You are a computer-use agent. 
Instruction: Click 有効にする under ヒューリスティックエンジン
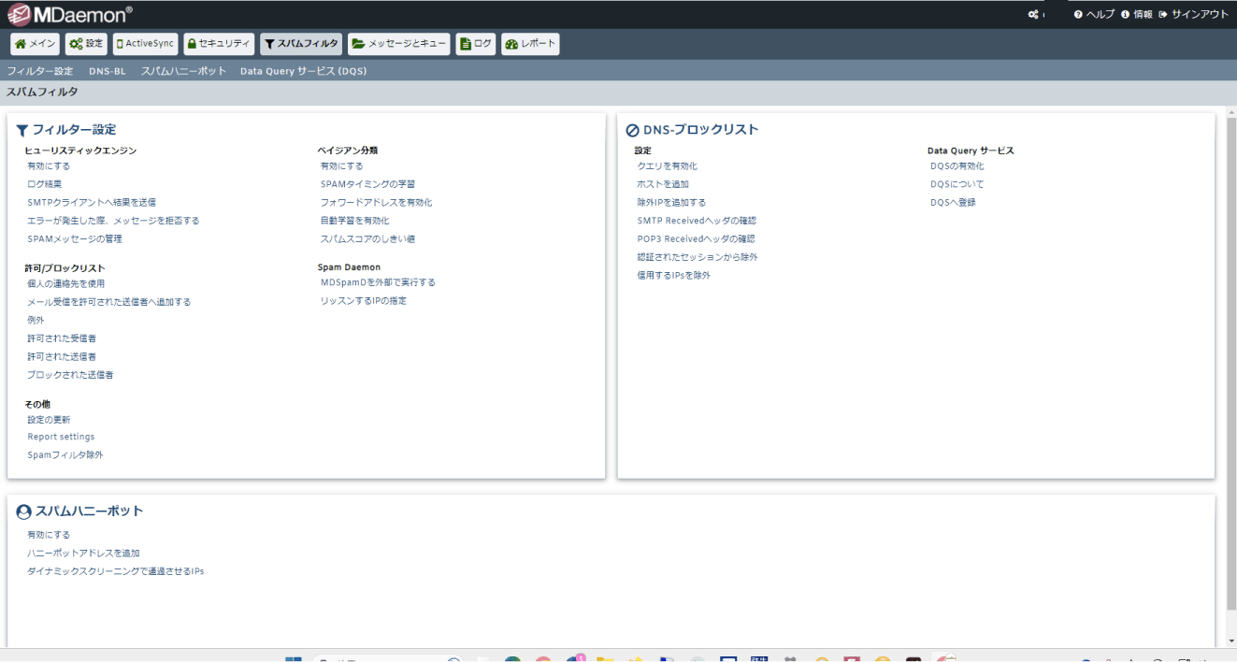(x=49, y=165)
